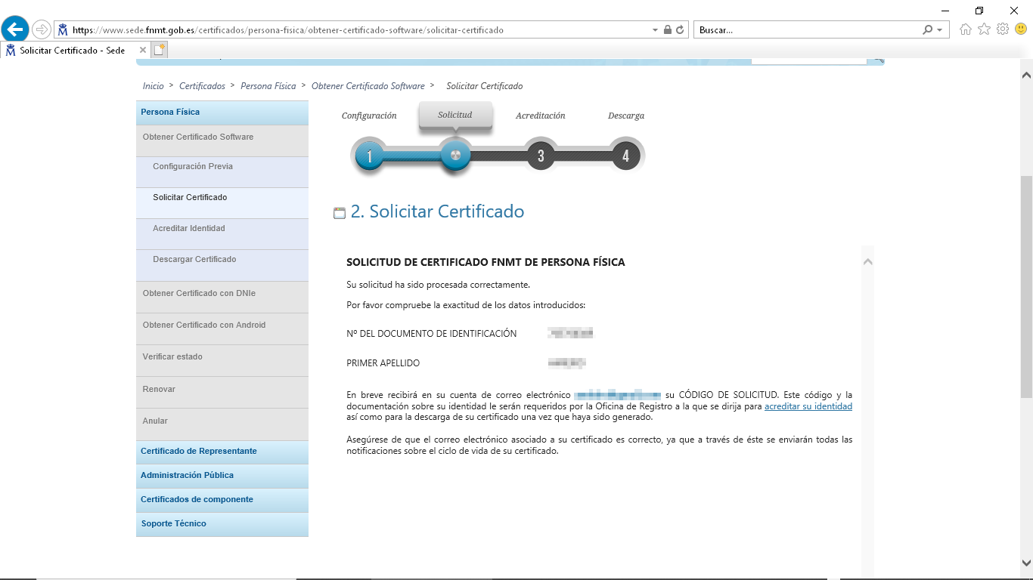Click the blurred email address text
This screenshot has width=1033, height=580.
[618, 395]
